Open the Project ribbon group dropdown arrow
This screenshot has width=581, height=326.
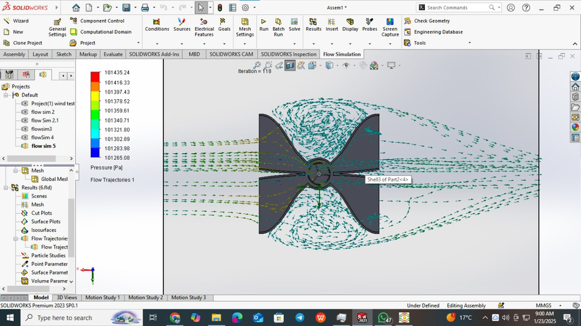(139, 43)
